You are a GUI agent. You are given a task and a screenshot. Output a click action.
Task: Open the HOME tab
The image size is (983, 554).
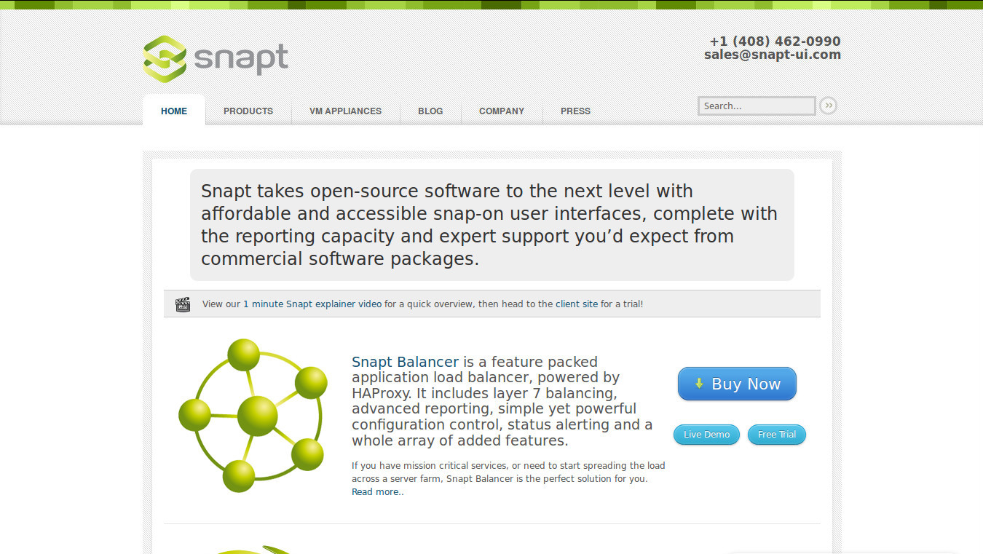(x=174, y=111)
